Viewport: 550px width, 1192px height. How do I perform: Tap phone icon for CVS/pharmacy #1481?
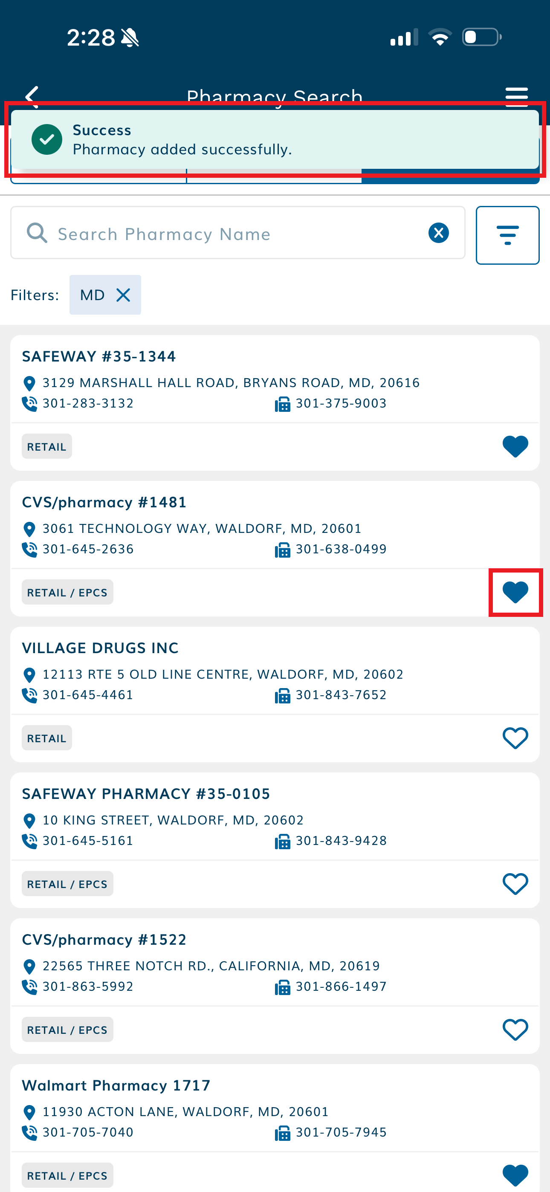(x=29, y=550)
